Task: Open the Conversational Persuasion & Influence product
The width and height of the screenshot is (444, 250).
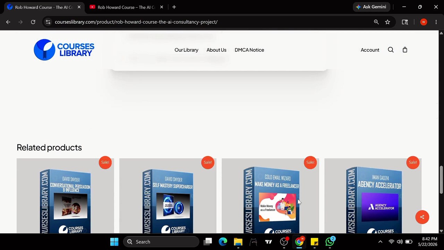Action: pyautogui.click(x=65, y=196)
